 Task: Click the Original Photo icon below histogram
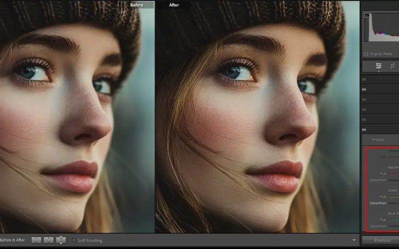pyautogui.click(x=366, y=54)
